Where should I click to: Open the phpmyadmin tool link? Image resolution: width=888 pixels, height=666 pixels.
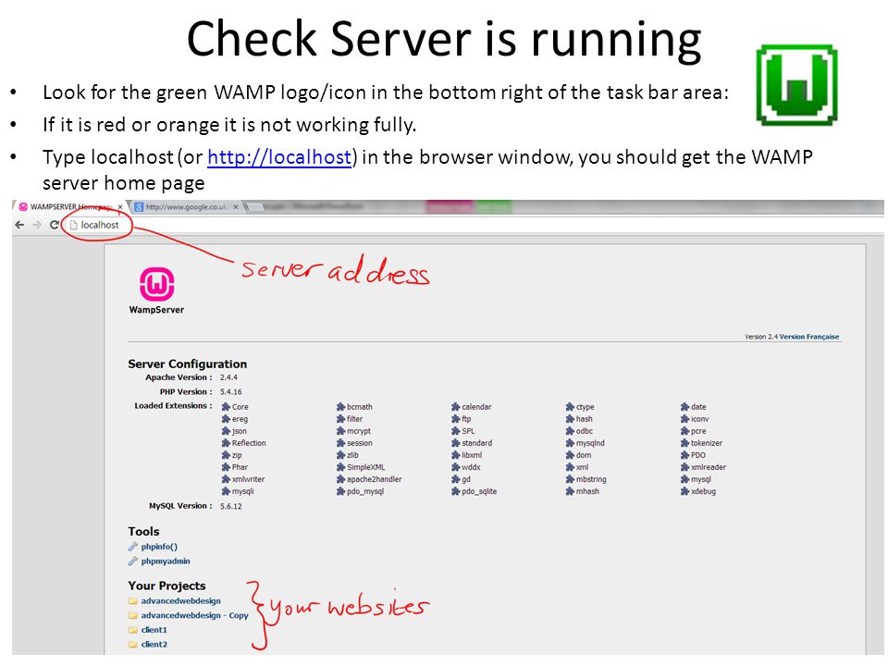(166, 561)
